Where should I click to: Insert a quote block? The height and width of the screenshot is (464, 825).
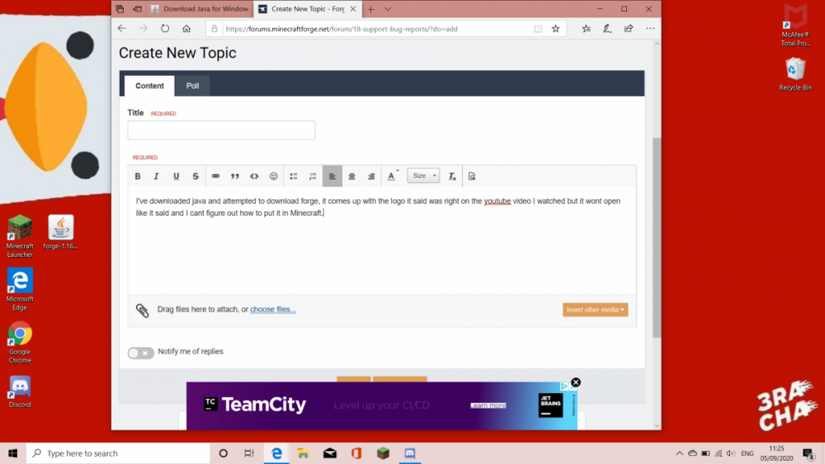click(235, 176)
